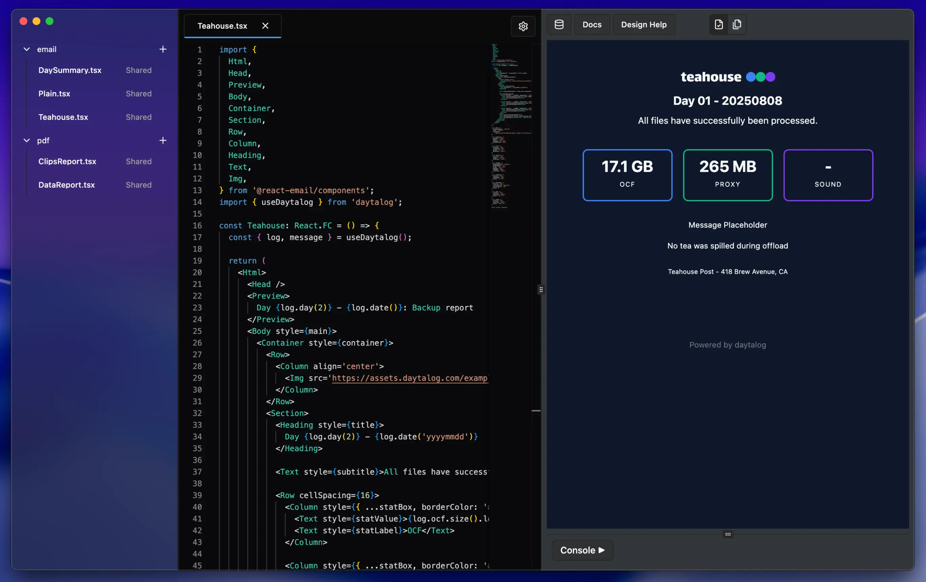Expand the Console panel

pyautogui.click(x=582, y=550)
